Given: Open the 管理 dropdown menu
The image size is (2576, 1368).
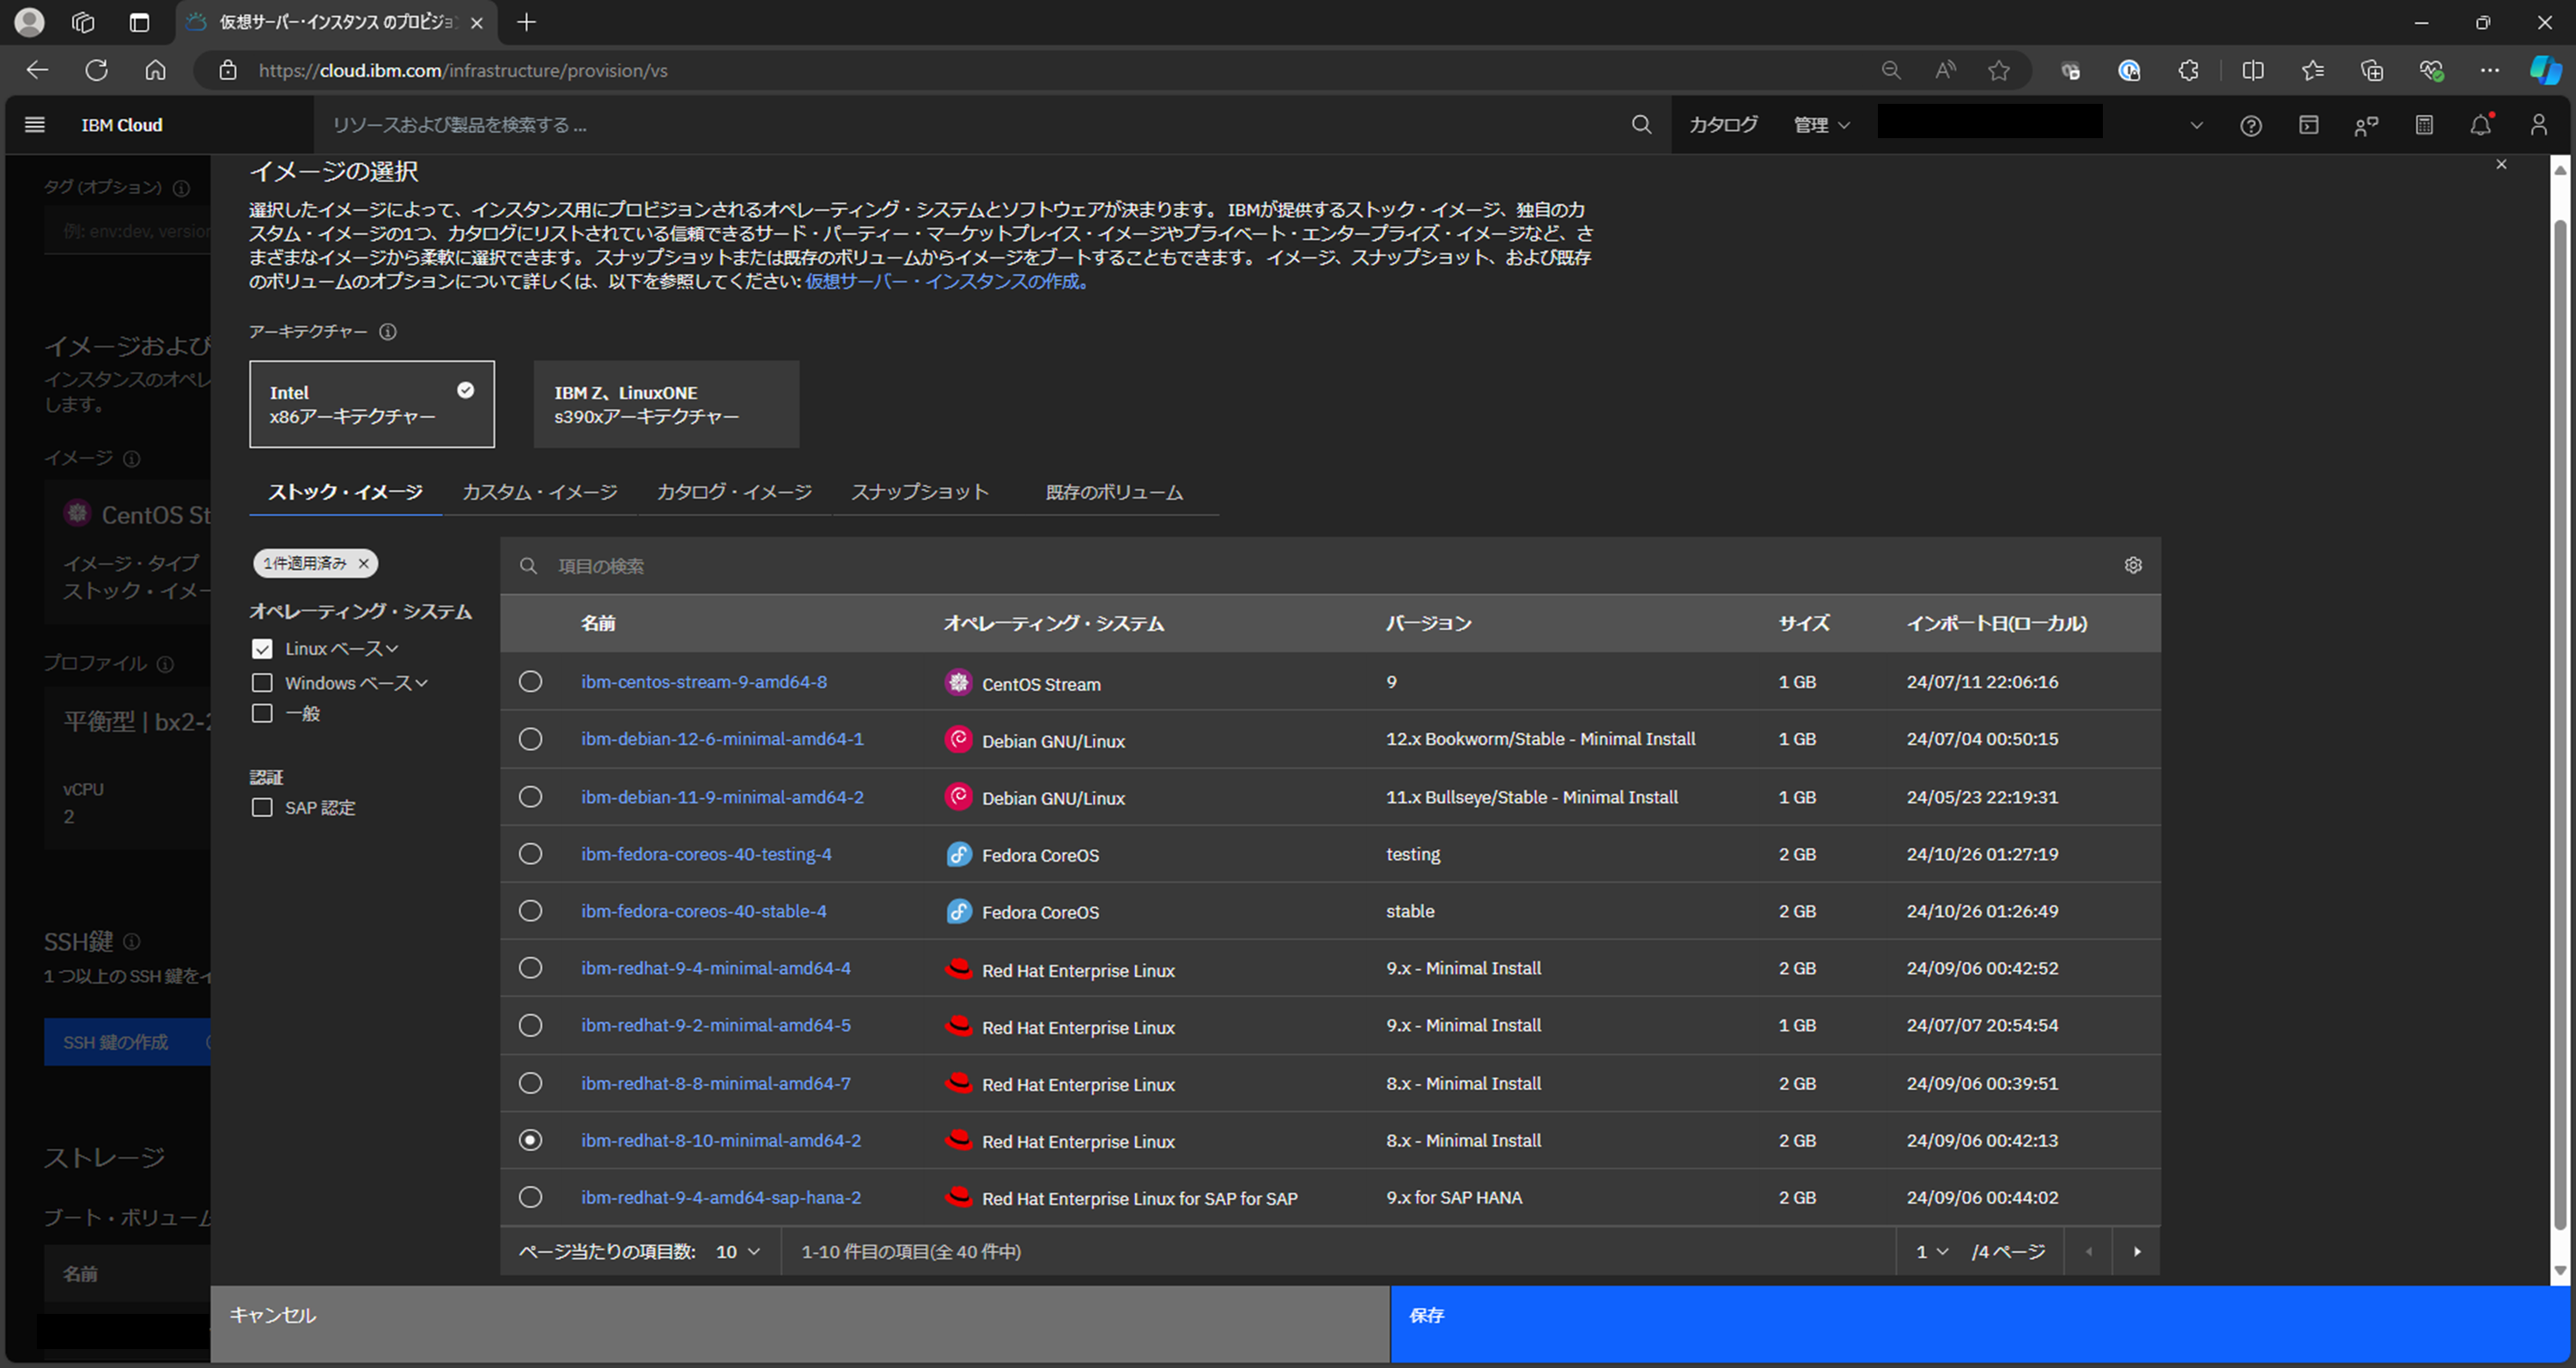Looking at the screenshot, I should 1820,126.
